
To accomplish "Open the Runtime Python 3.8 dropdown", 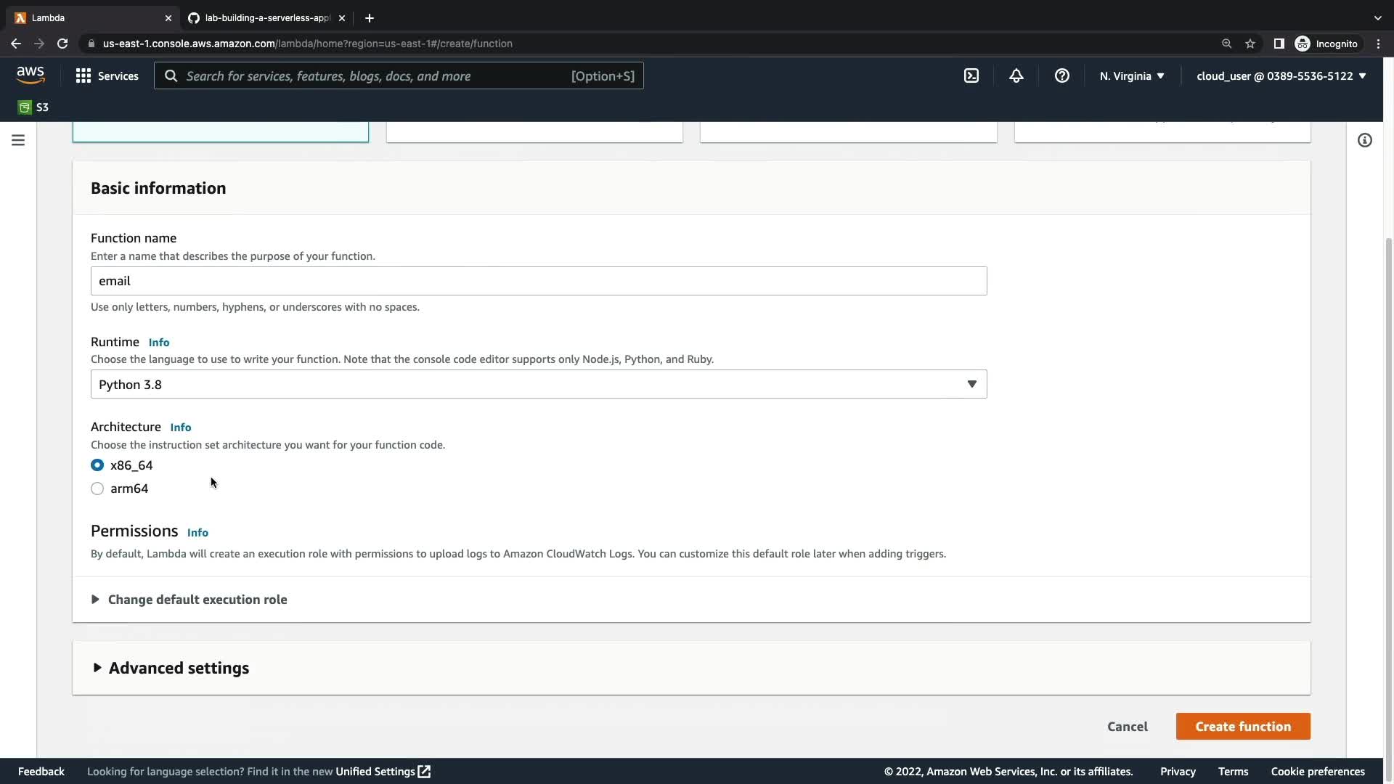I will pyautogui.click(x=538, y=384).
